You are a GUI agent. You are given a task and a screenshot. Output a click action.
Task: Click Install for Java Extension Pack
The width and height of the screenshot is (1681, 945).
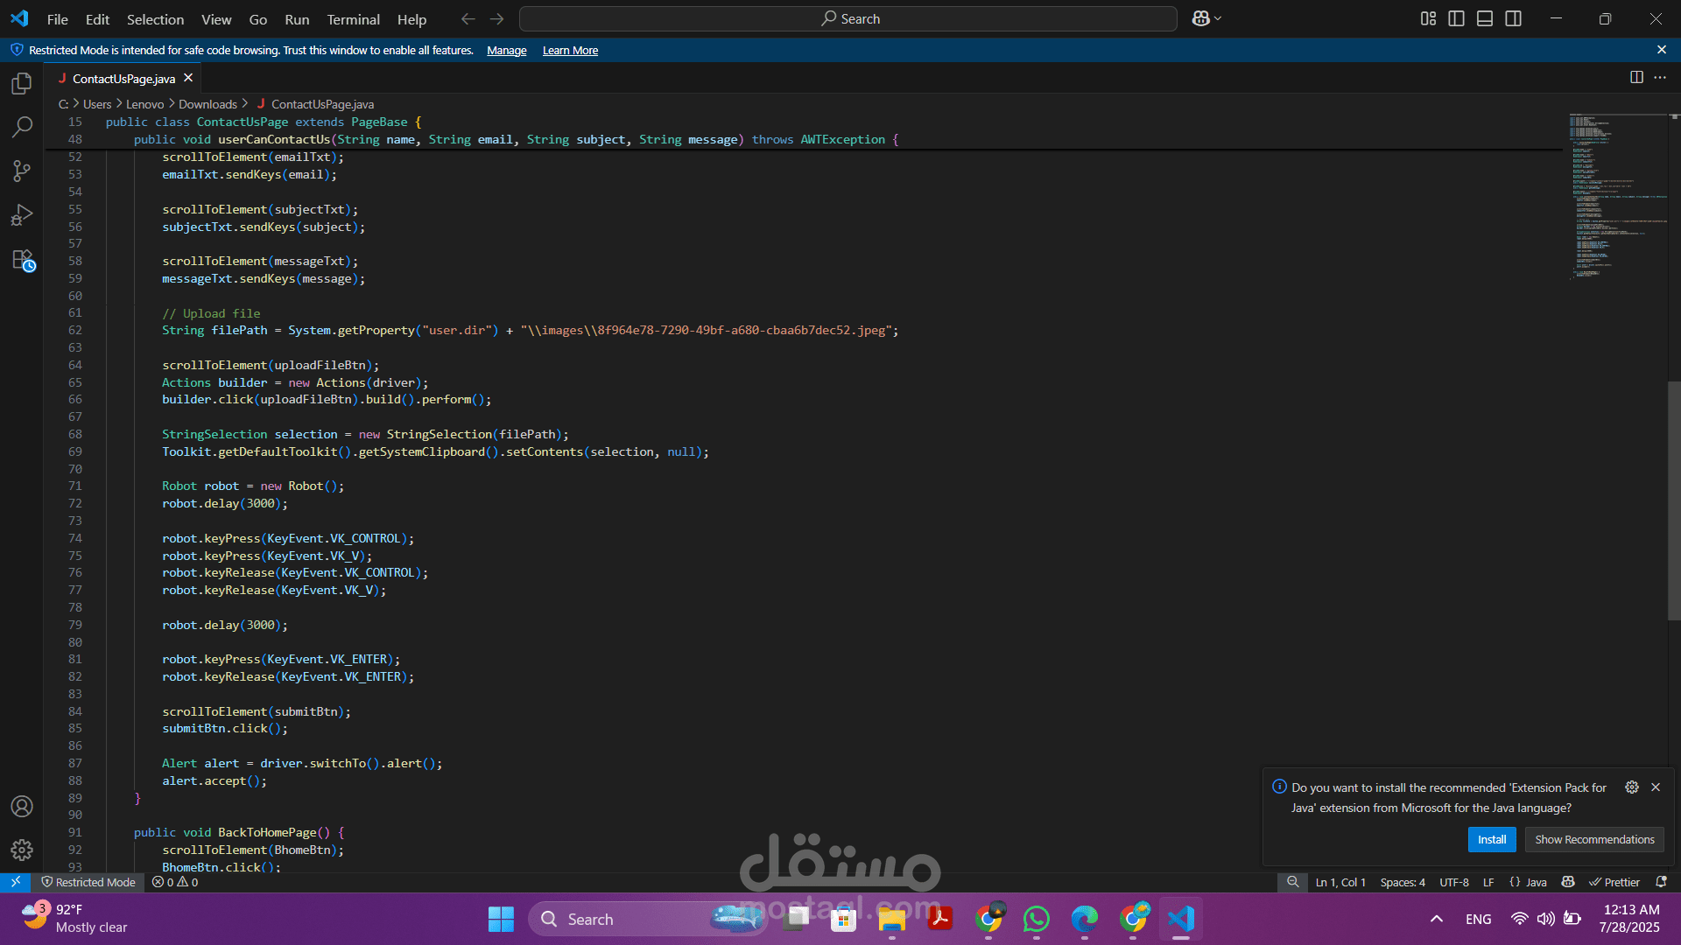coord(1491,840)
